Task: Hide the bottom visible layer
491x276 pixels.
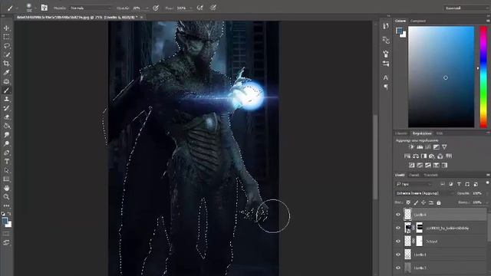Action: (398, 268)
